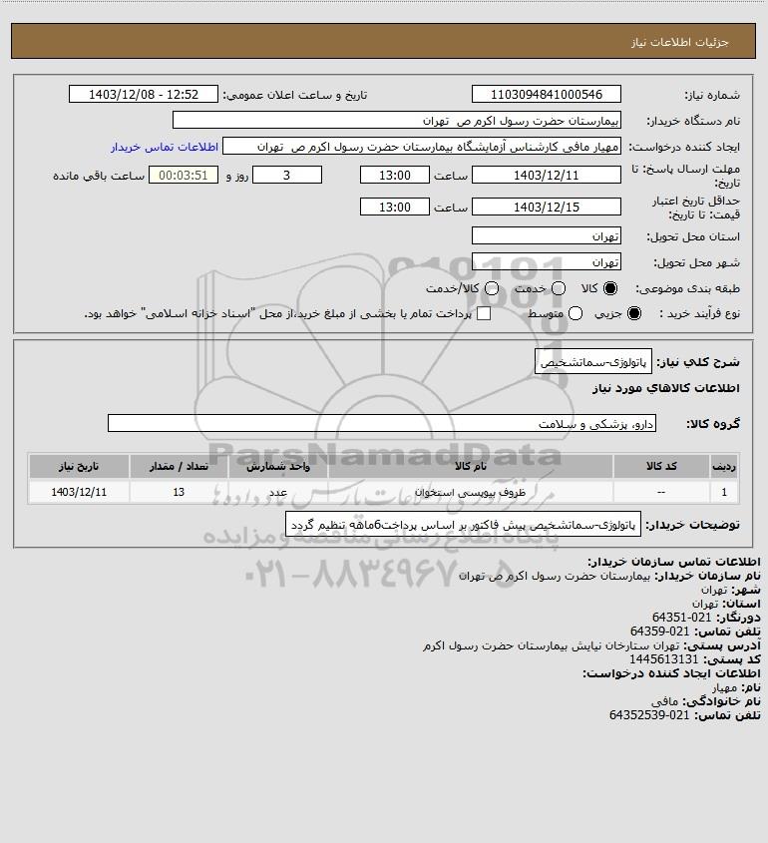Image resolution: width=768 pixels, height=843 pixels.
Task: Click the remaining days field showing 3
Action: (287, 175)
